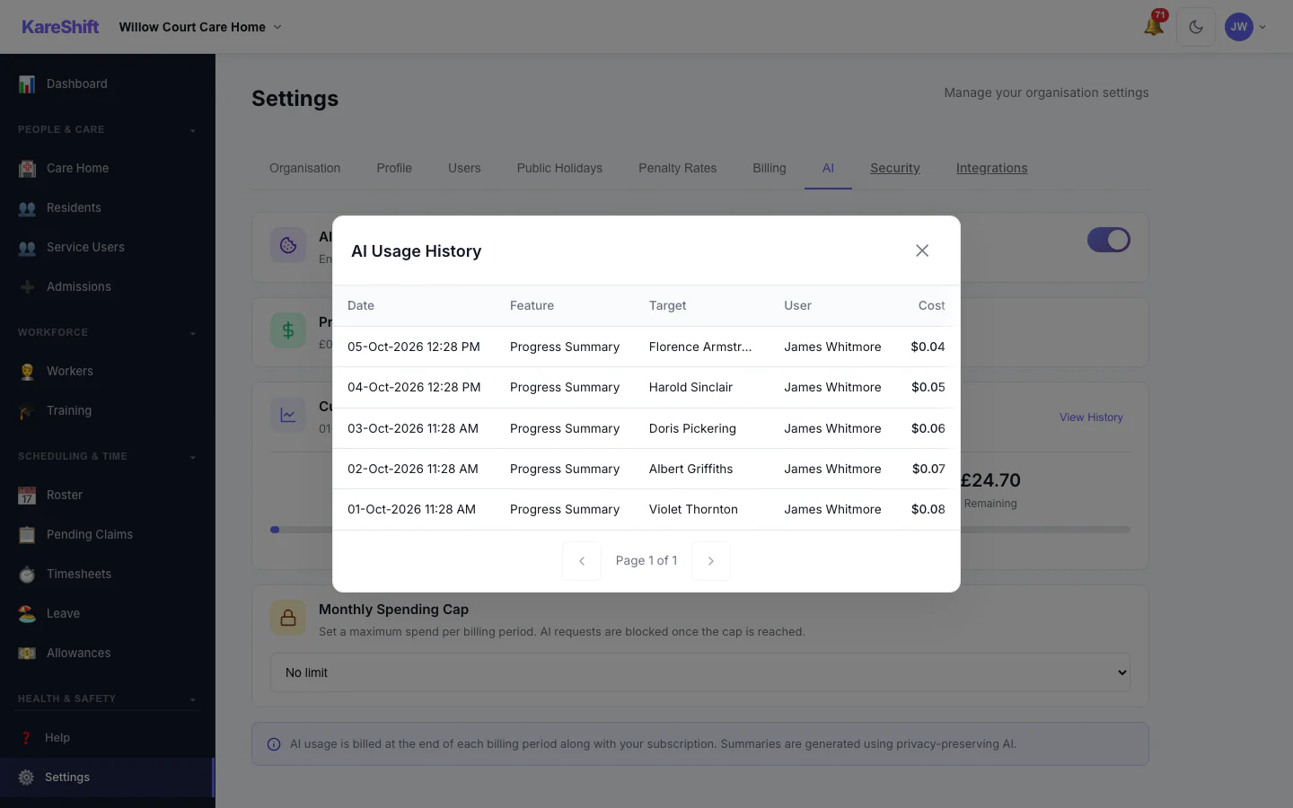Screen dimensions: 1293x808
Task: Click the usage progress bar
Action: [700, 530]
